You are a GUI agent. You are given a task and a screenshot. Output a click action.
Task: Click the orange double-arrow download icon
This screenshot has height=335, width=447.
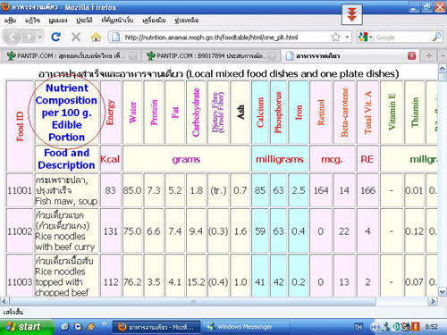pos(352,14)
